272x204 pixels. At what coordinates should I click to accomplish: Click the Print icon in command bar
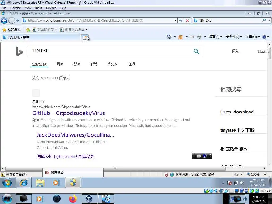pos(199,37)
